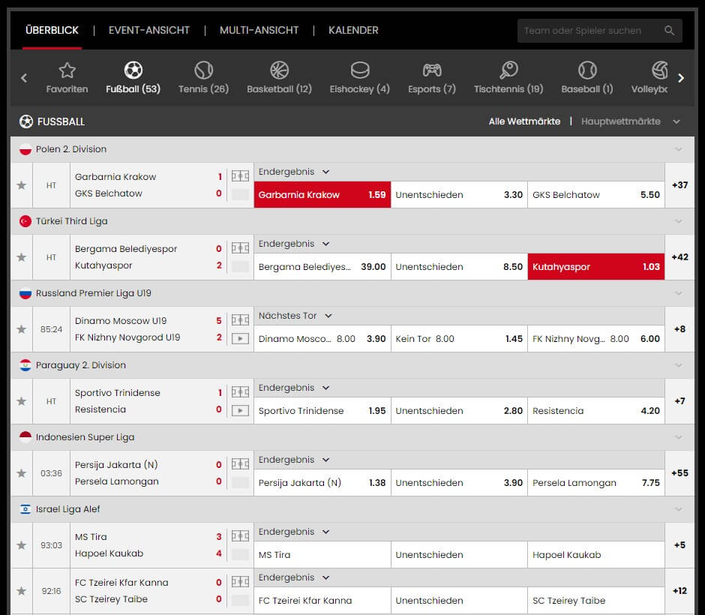705x615 pixels.
Task: Click the search magnifier icon
Action: (x=670, y=31)
